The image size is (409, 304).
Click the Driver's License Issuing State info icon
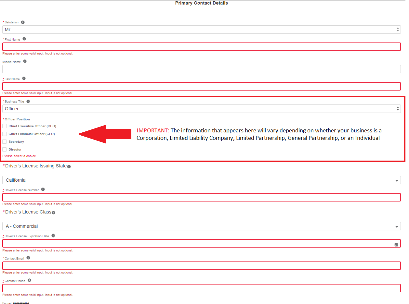click(x=69, y=167)
